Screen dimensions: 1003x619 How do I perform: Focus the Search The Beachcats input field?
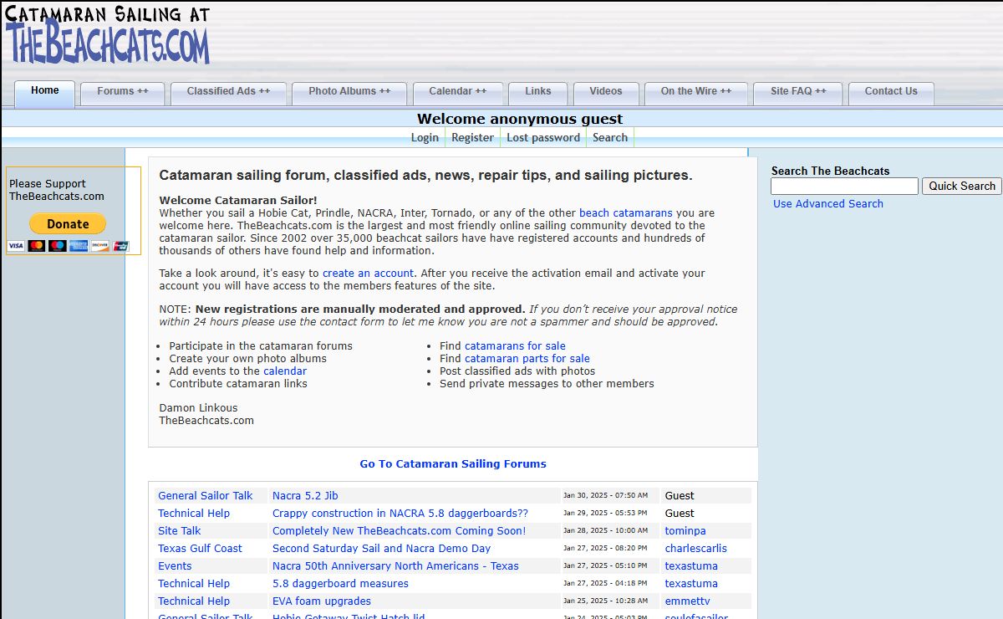(x=844, y=187)
